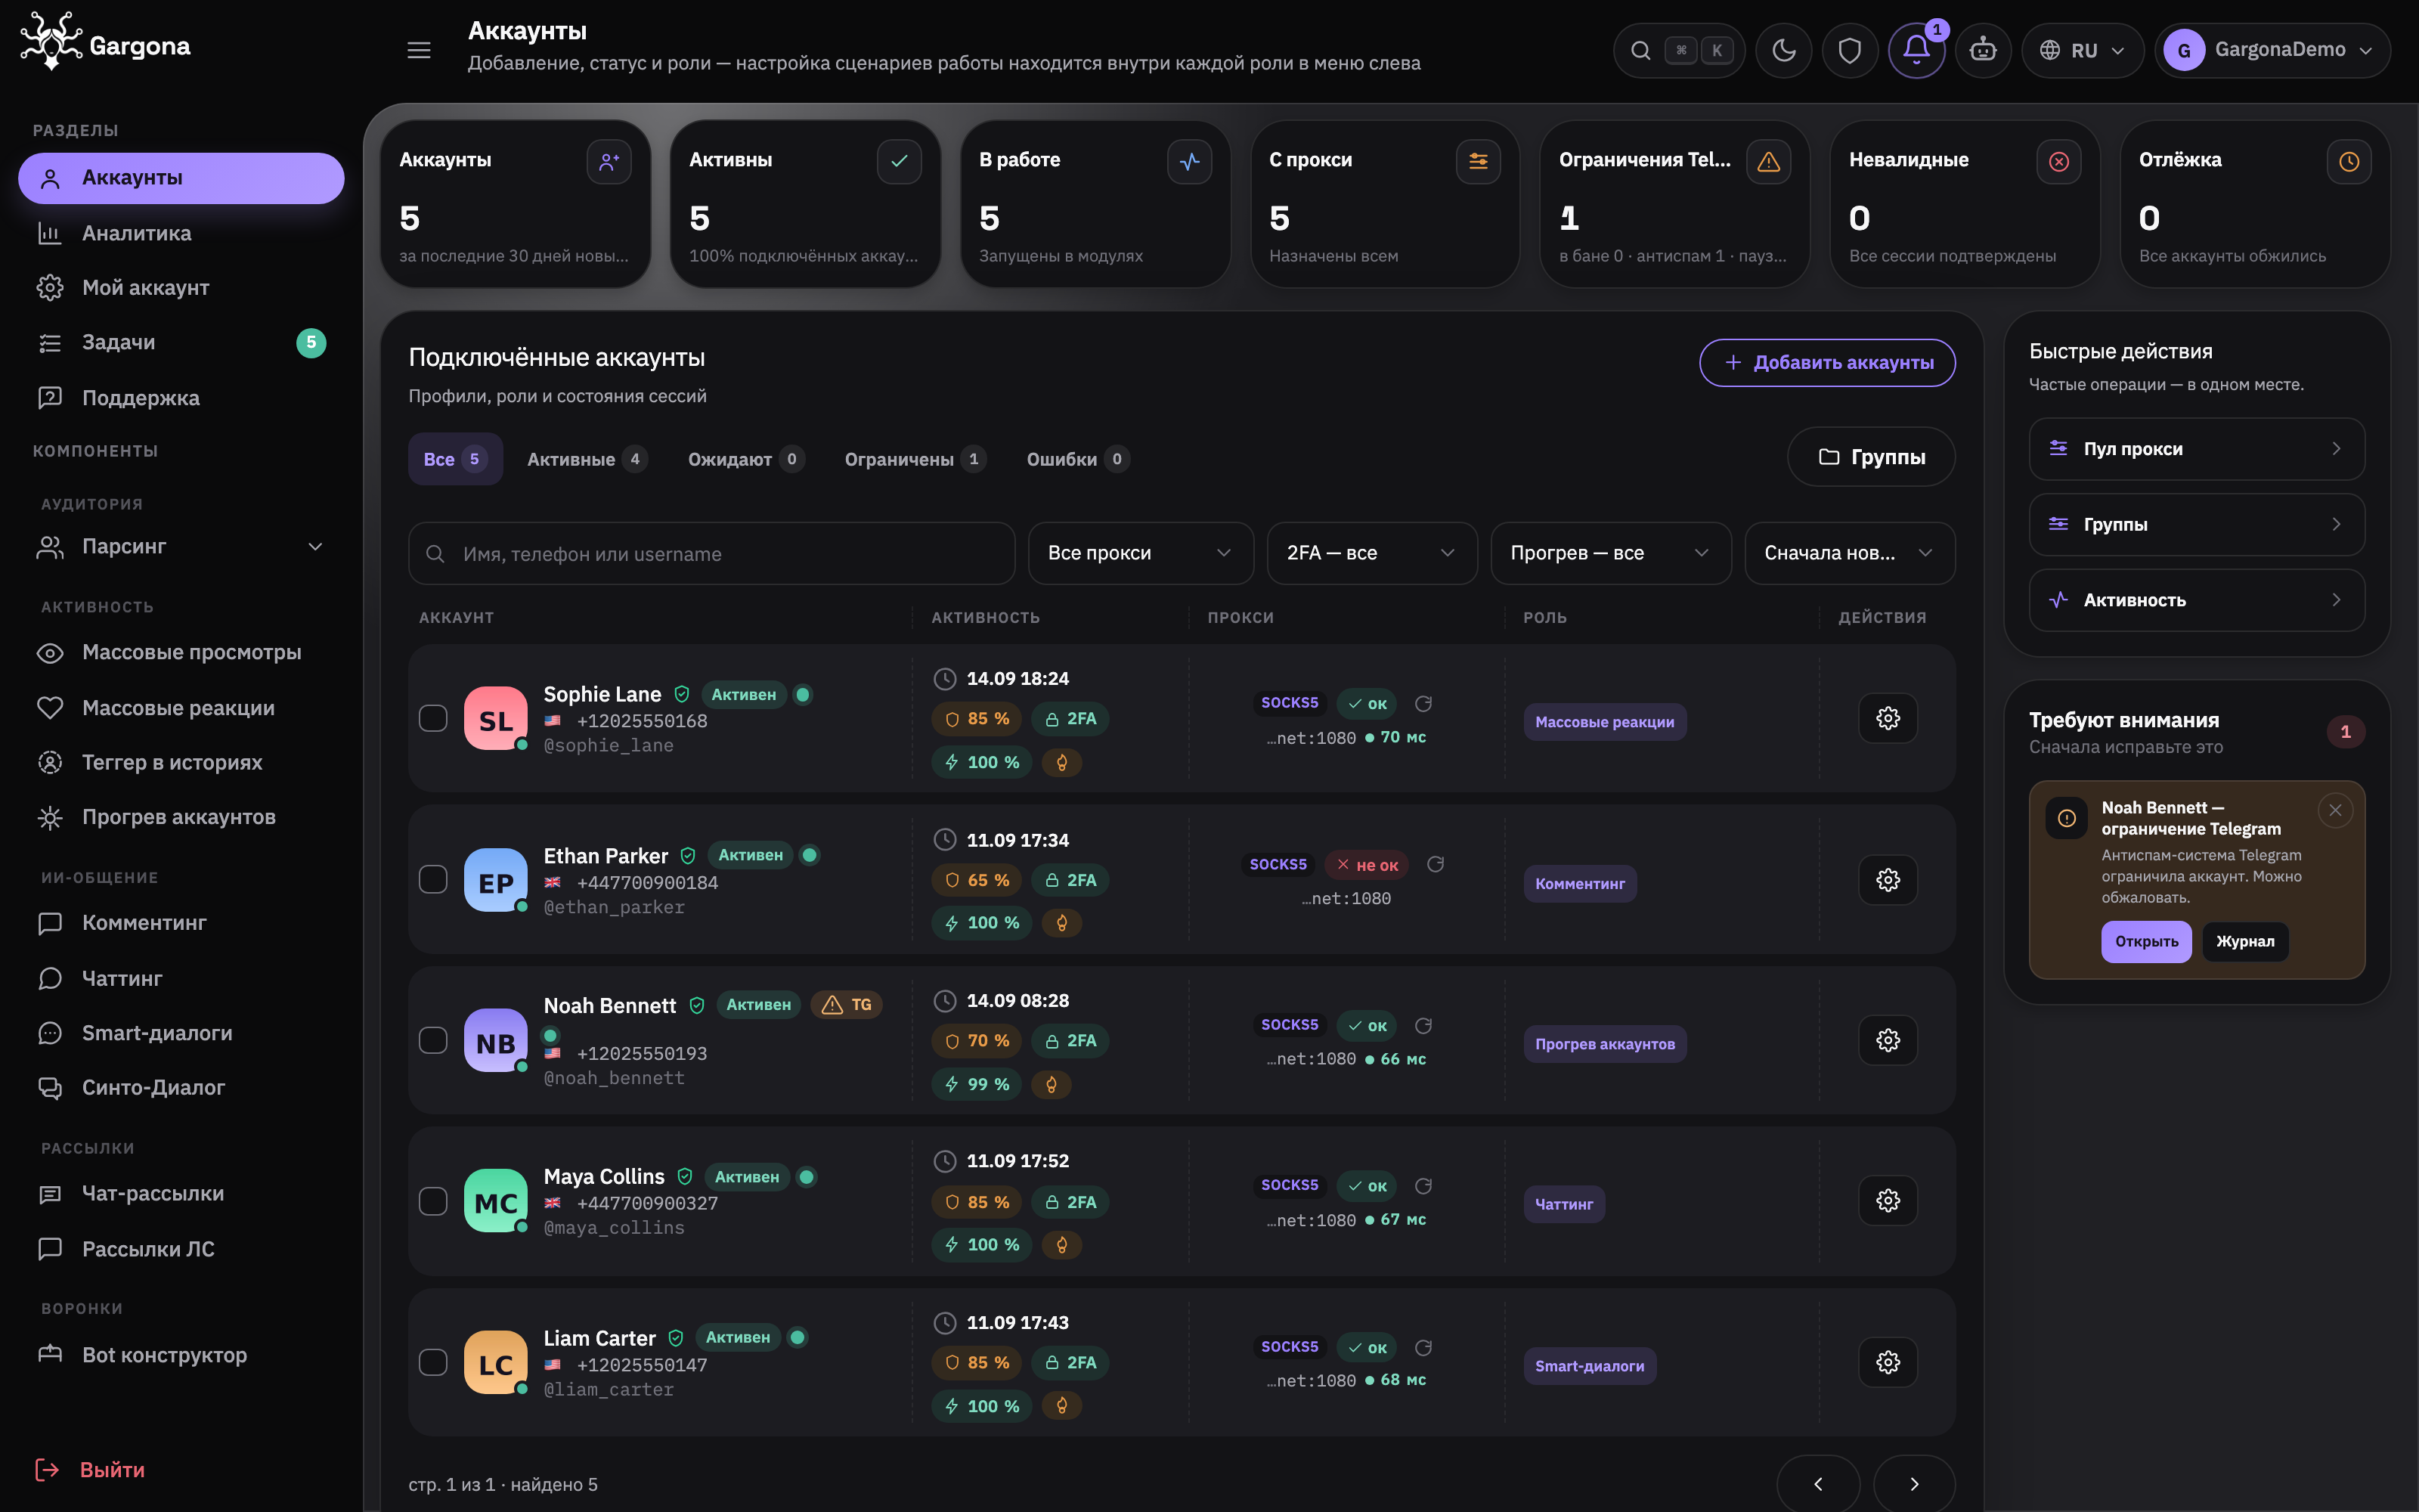Switch to the Ошибки tab

click(x=1077, y=459)
